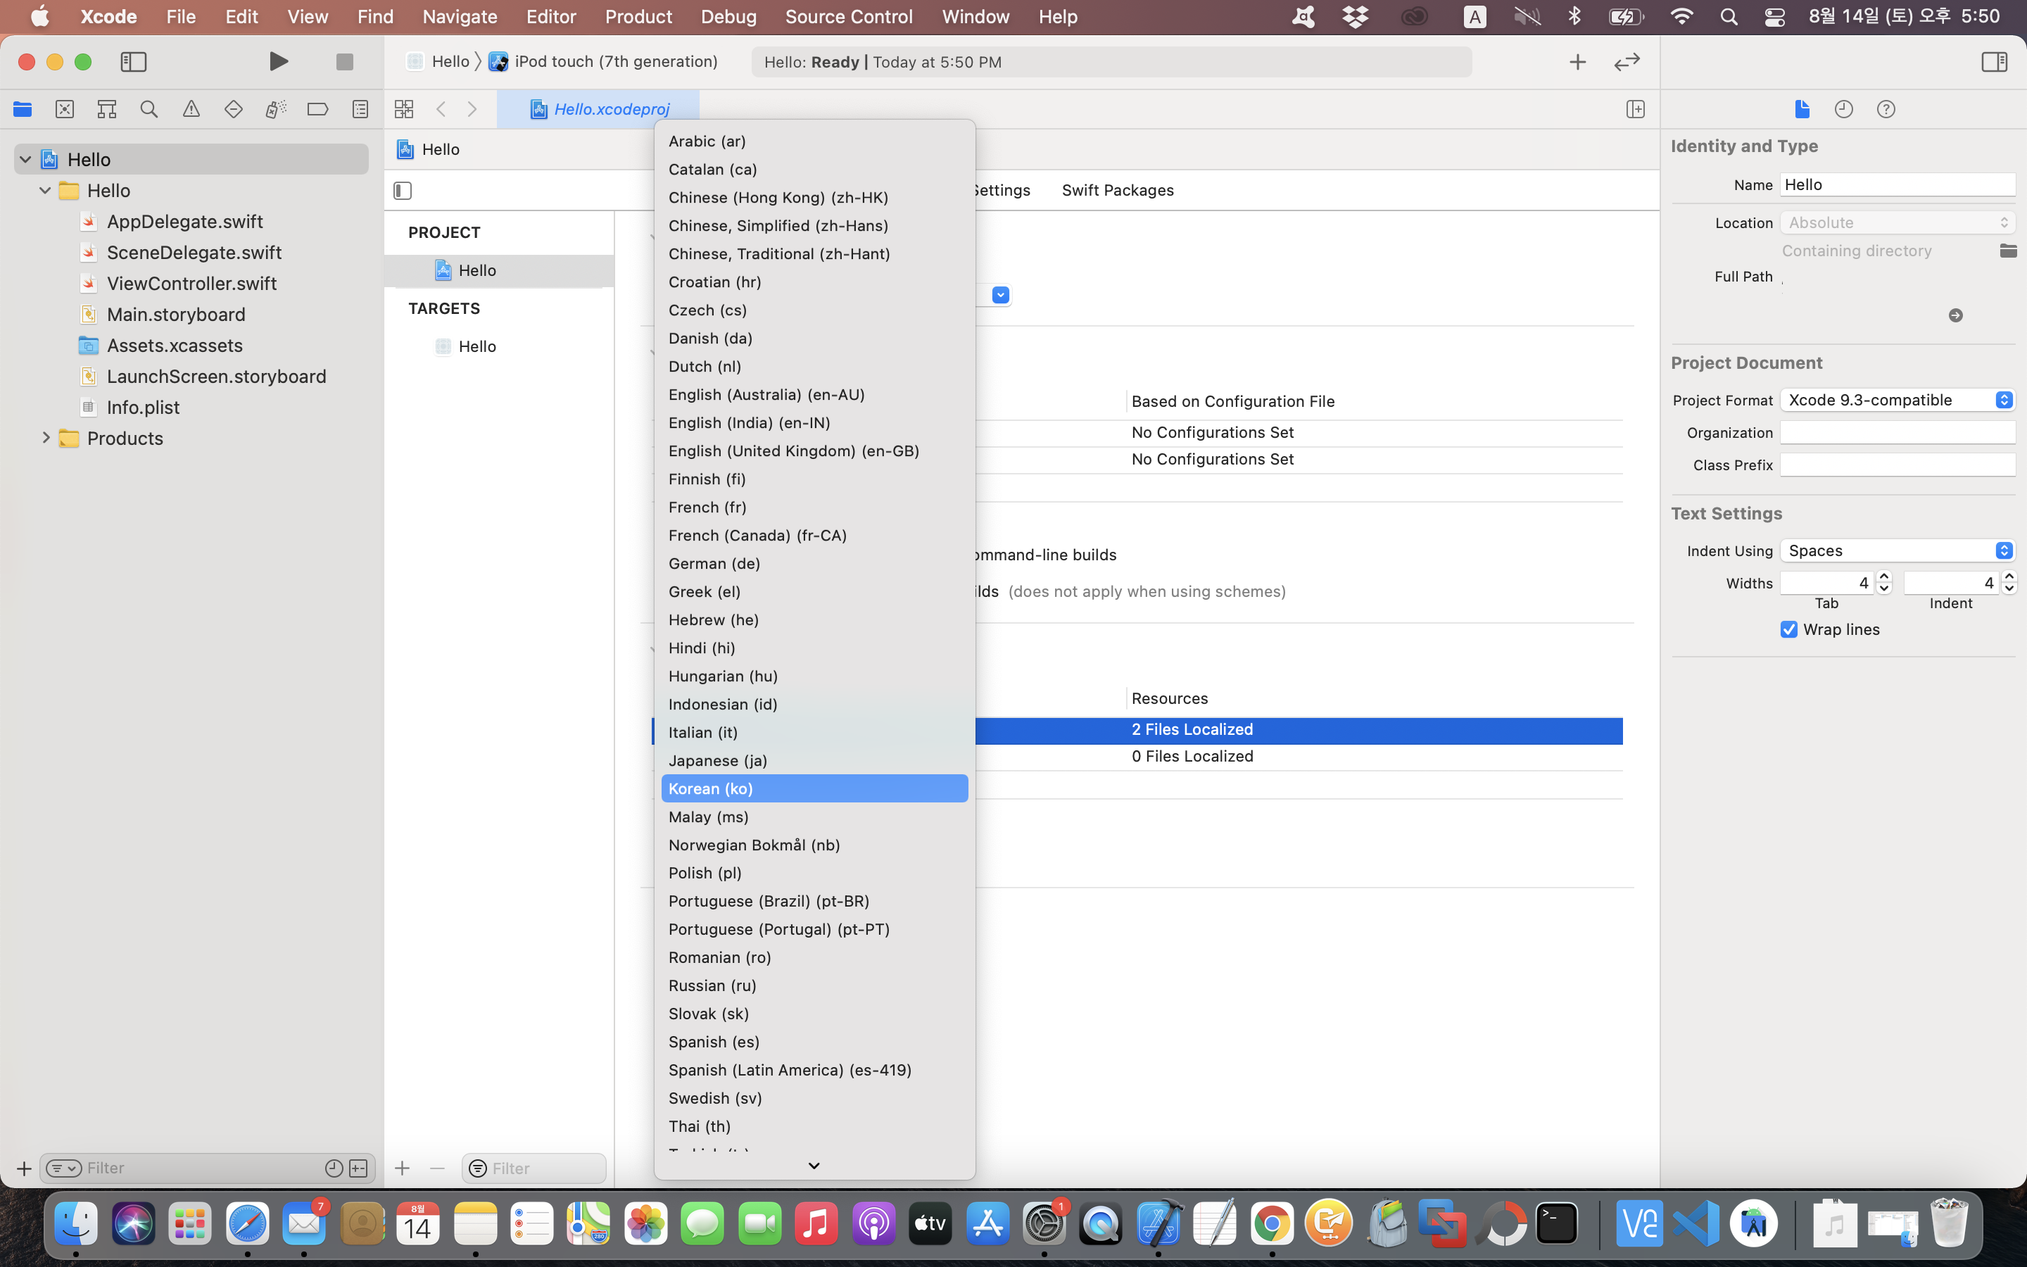Screen dimensions: 2027x1267
Task: Click the Add Editor on Right icon
Action: click(1635, 109)
